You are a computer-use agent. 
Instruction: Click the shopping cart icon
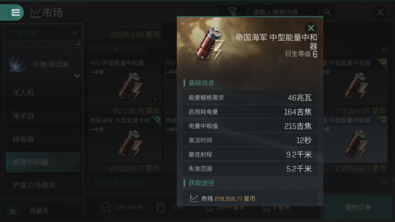point(209,208)
